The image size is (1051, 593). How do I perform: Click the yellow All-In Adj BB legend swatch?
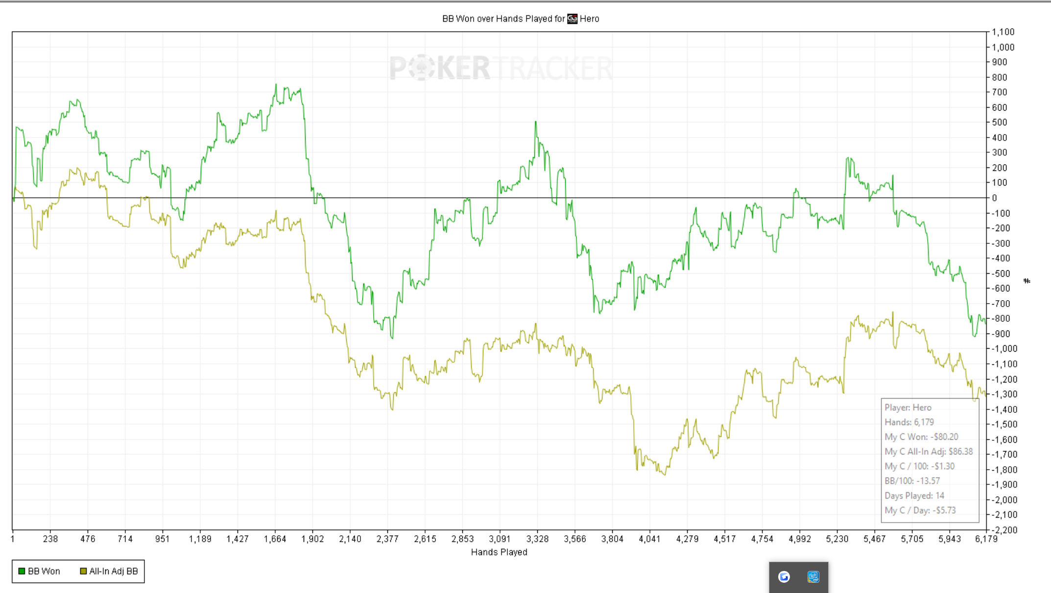coord(83,571)
